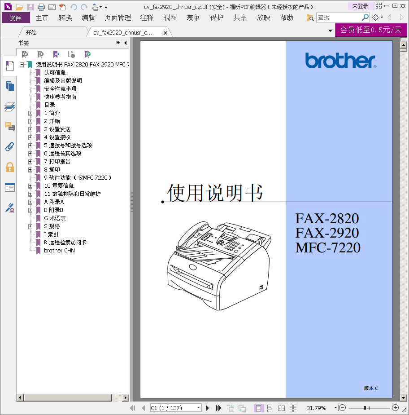Add a new bookmark icon
This screenshot has height=415, width=409.
pos(40,54)
